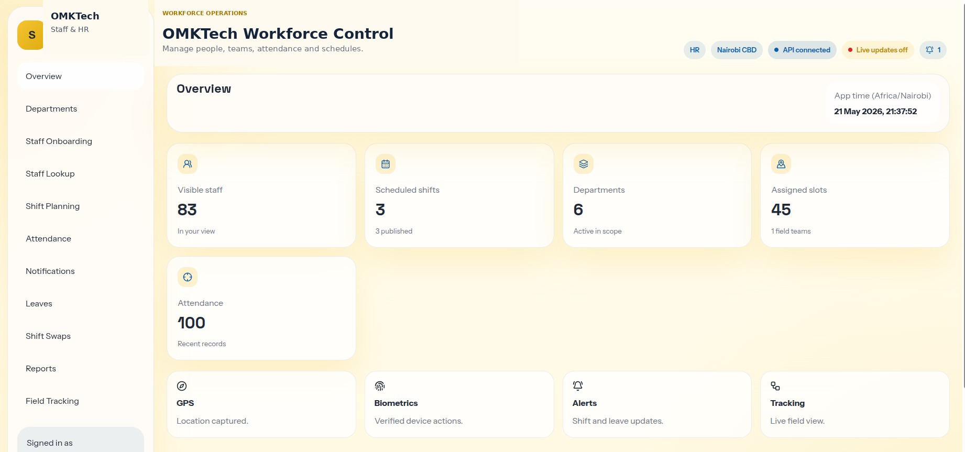This screenshot has width=965, height=452.
Task: Click the Biometrics fingerprint icon
Action: (380, 386)
